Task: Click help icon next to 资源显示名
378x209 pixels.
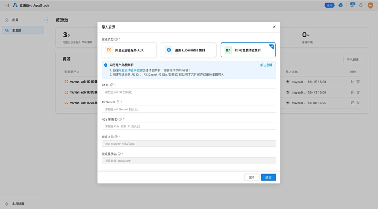Action: coord(119,154)
